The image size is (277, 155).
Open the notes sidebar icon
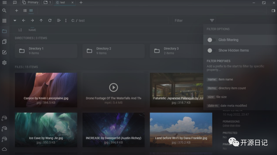pos(4,52)
